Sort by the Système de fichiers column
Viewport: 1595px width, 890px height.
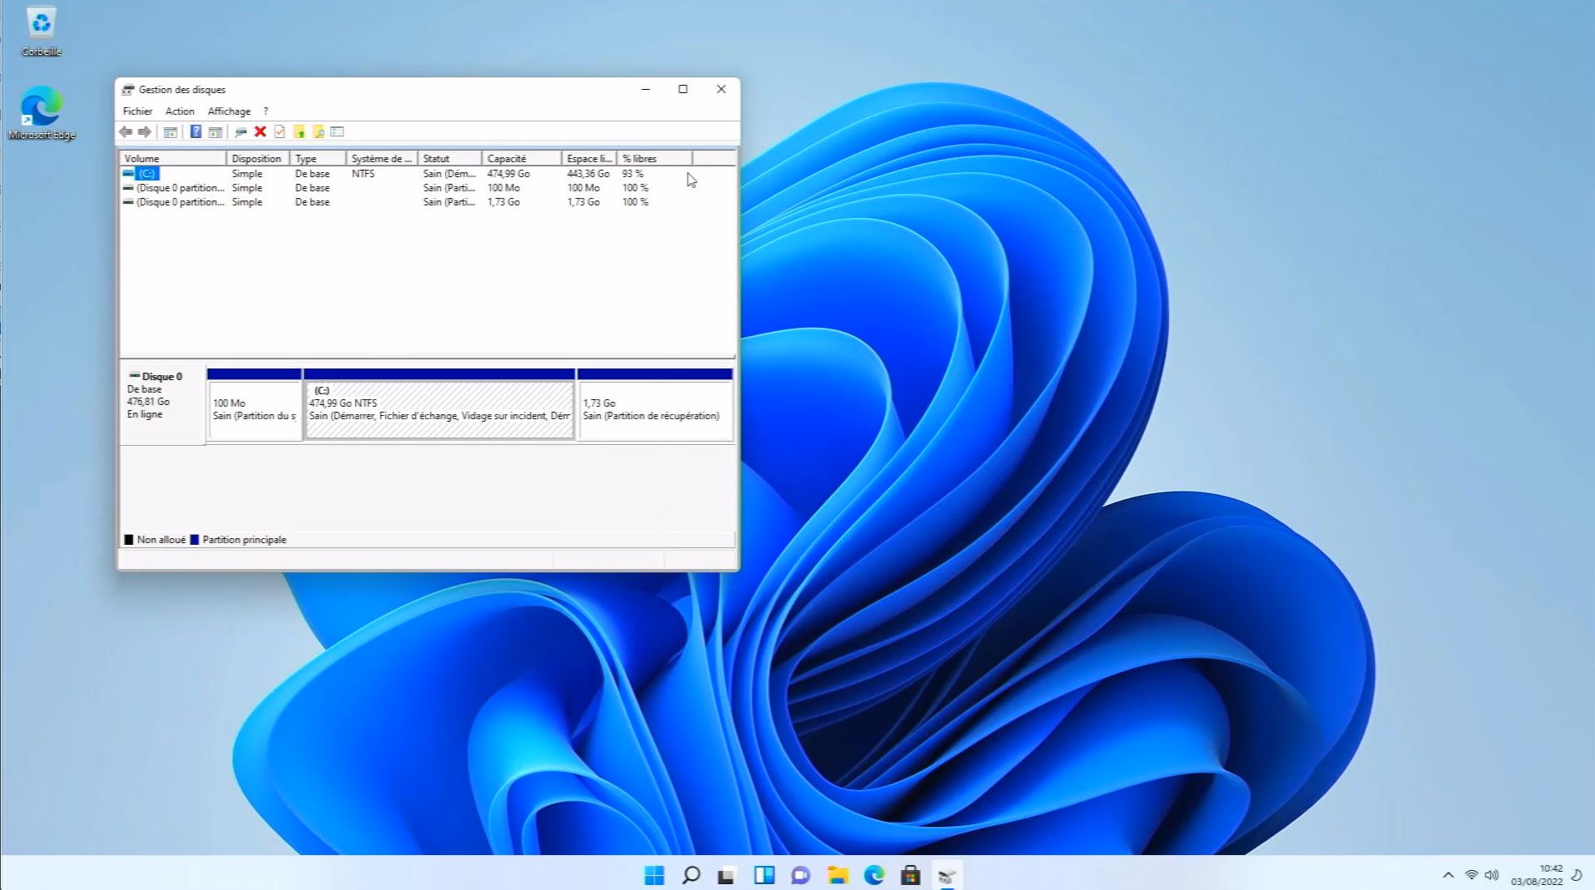point(381,158)
